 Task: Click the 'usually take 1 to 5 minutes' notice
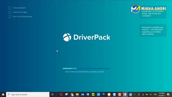(153, 12)
